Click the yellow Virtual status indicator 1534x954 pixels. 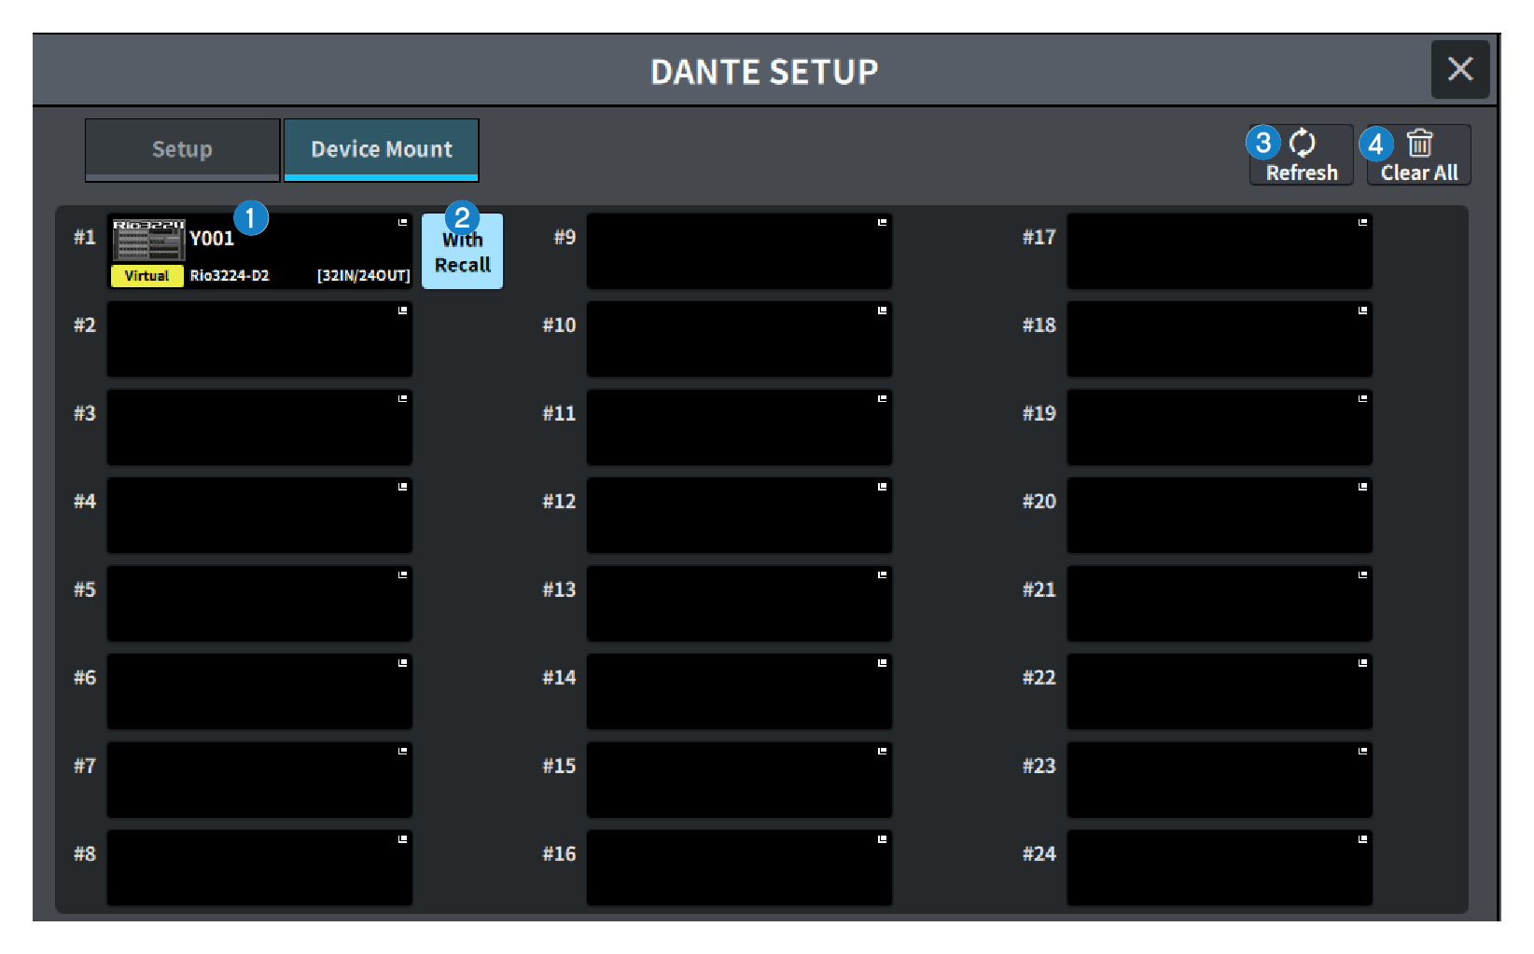146,275
